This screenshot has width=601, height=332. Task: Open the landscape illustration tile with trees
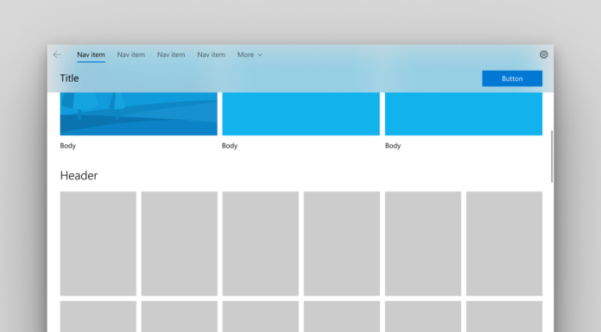[x=139, y=114]
